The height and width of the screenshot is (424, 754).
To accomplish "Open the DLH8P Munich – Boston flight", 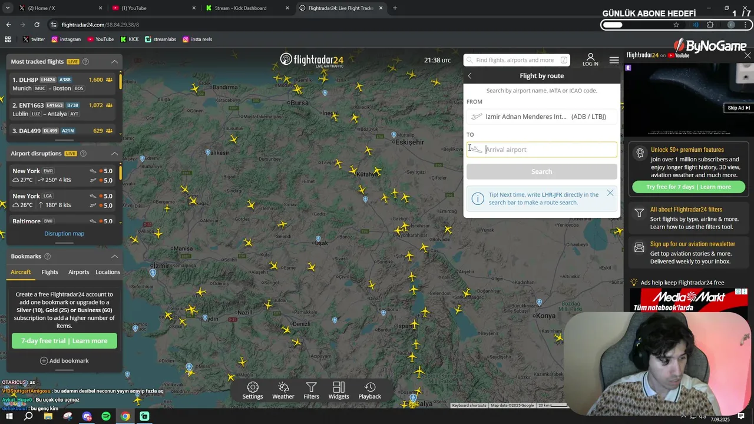I will [62, 84].
